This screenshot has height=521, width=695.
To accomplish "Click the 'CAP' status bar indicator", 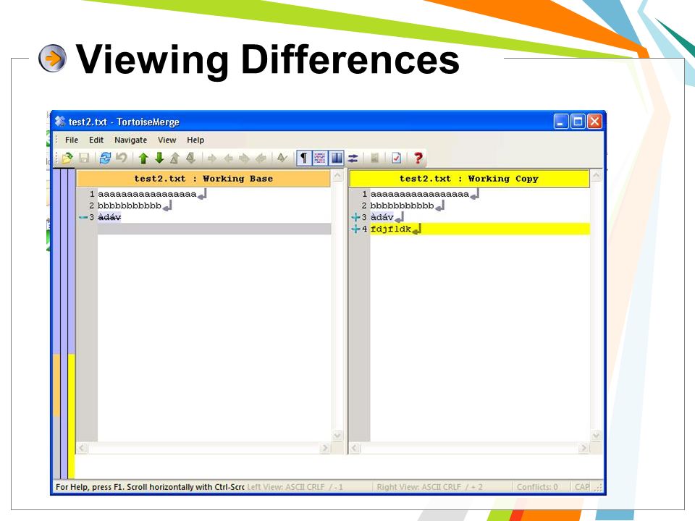I will [x=582, y=487].
